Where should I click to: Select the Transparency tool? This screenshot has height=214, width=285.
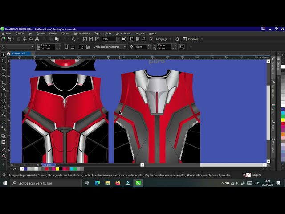click(3, 142)
